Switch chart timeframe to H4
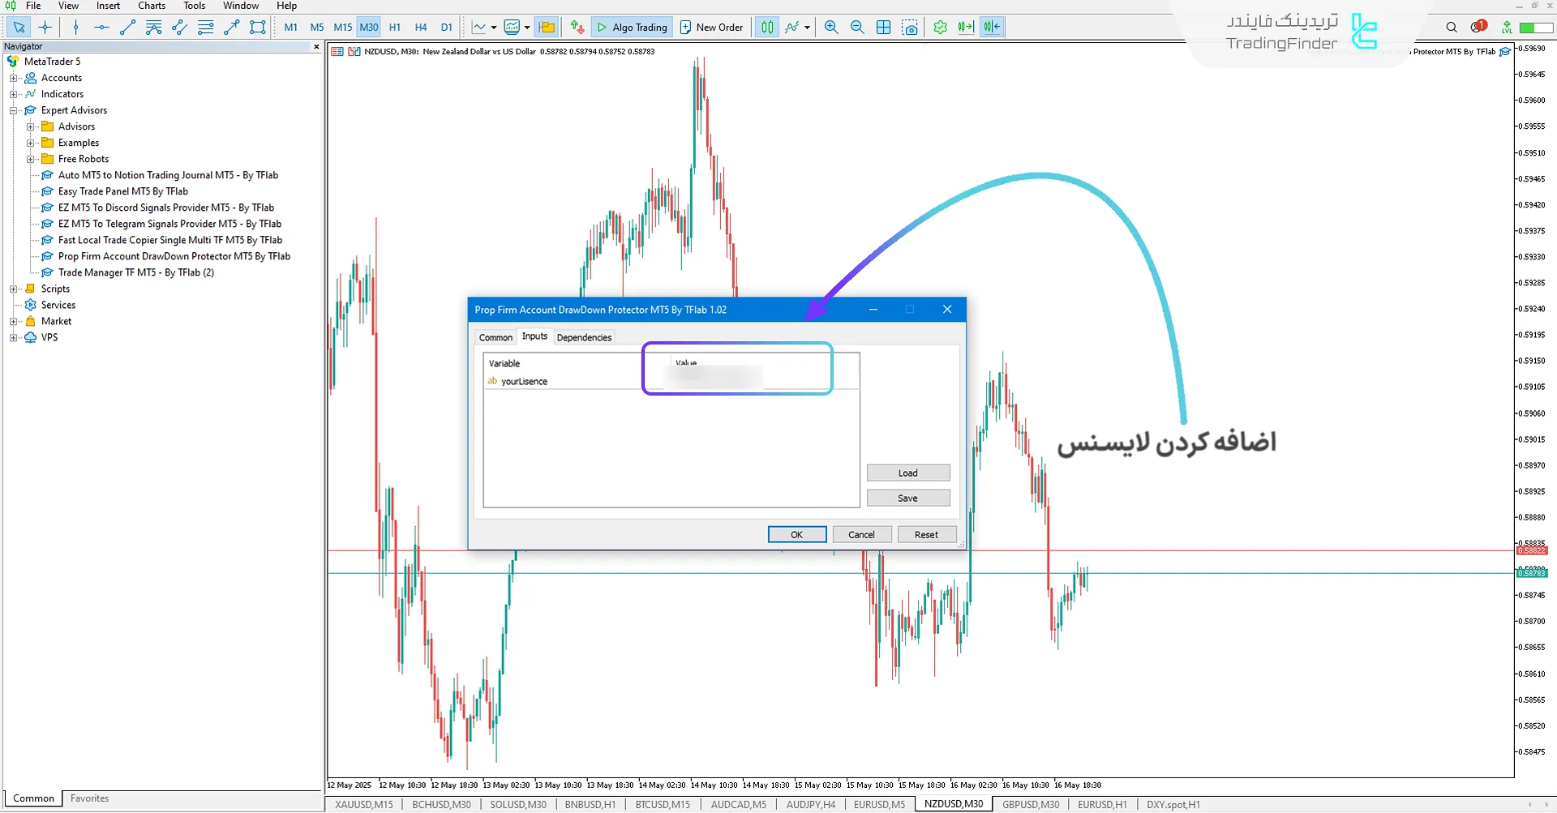The image size is (1557, 813). pos(421,27)
